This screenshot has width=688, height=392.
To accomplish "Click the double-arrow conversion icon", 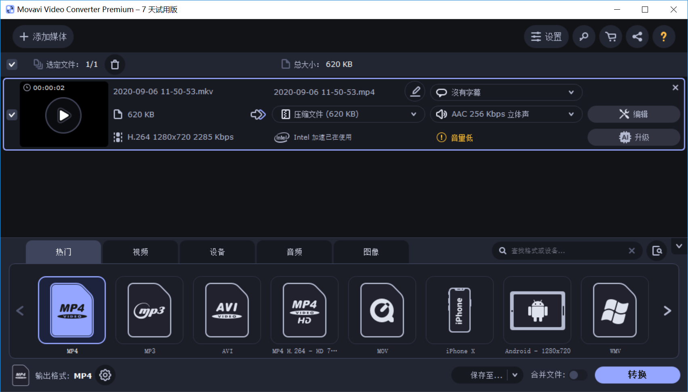I will (258, 115).
